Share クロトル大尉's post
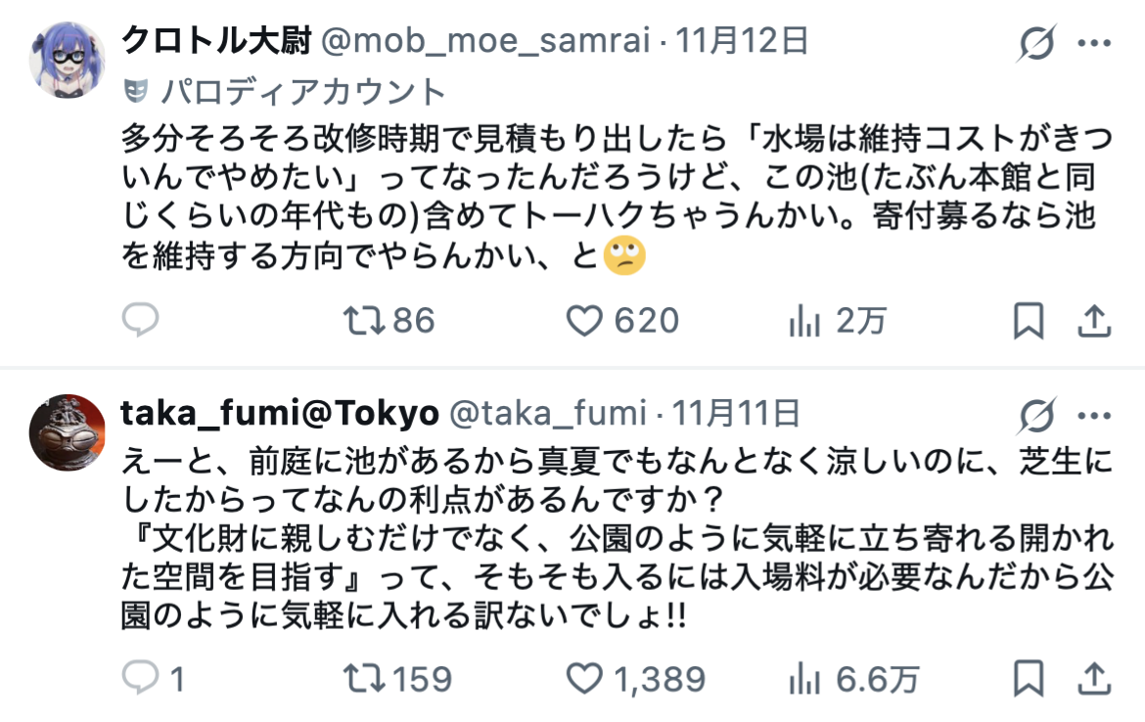Image resolution: width=1145 pixels, height=722 pixels. pos(1093,320)
